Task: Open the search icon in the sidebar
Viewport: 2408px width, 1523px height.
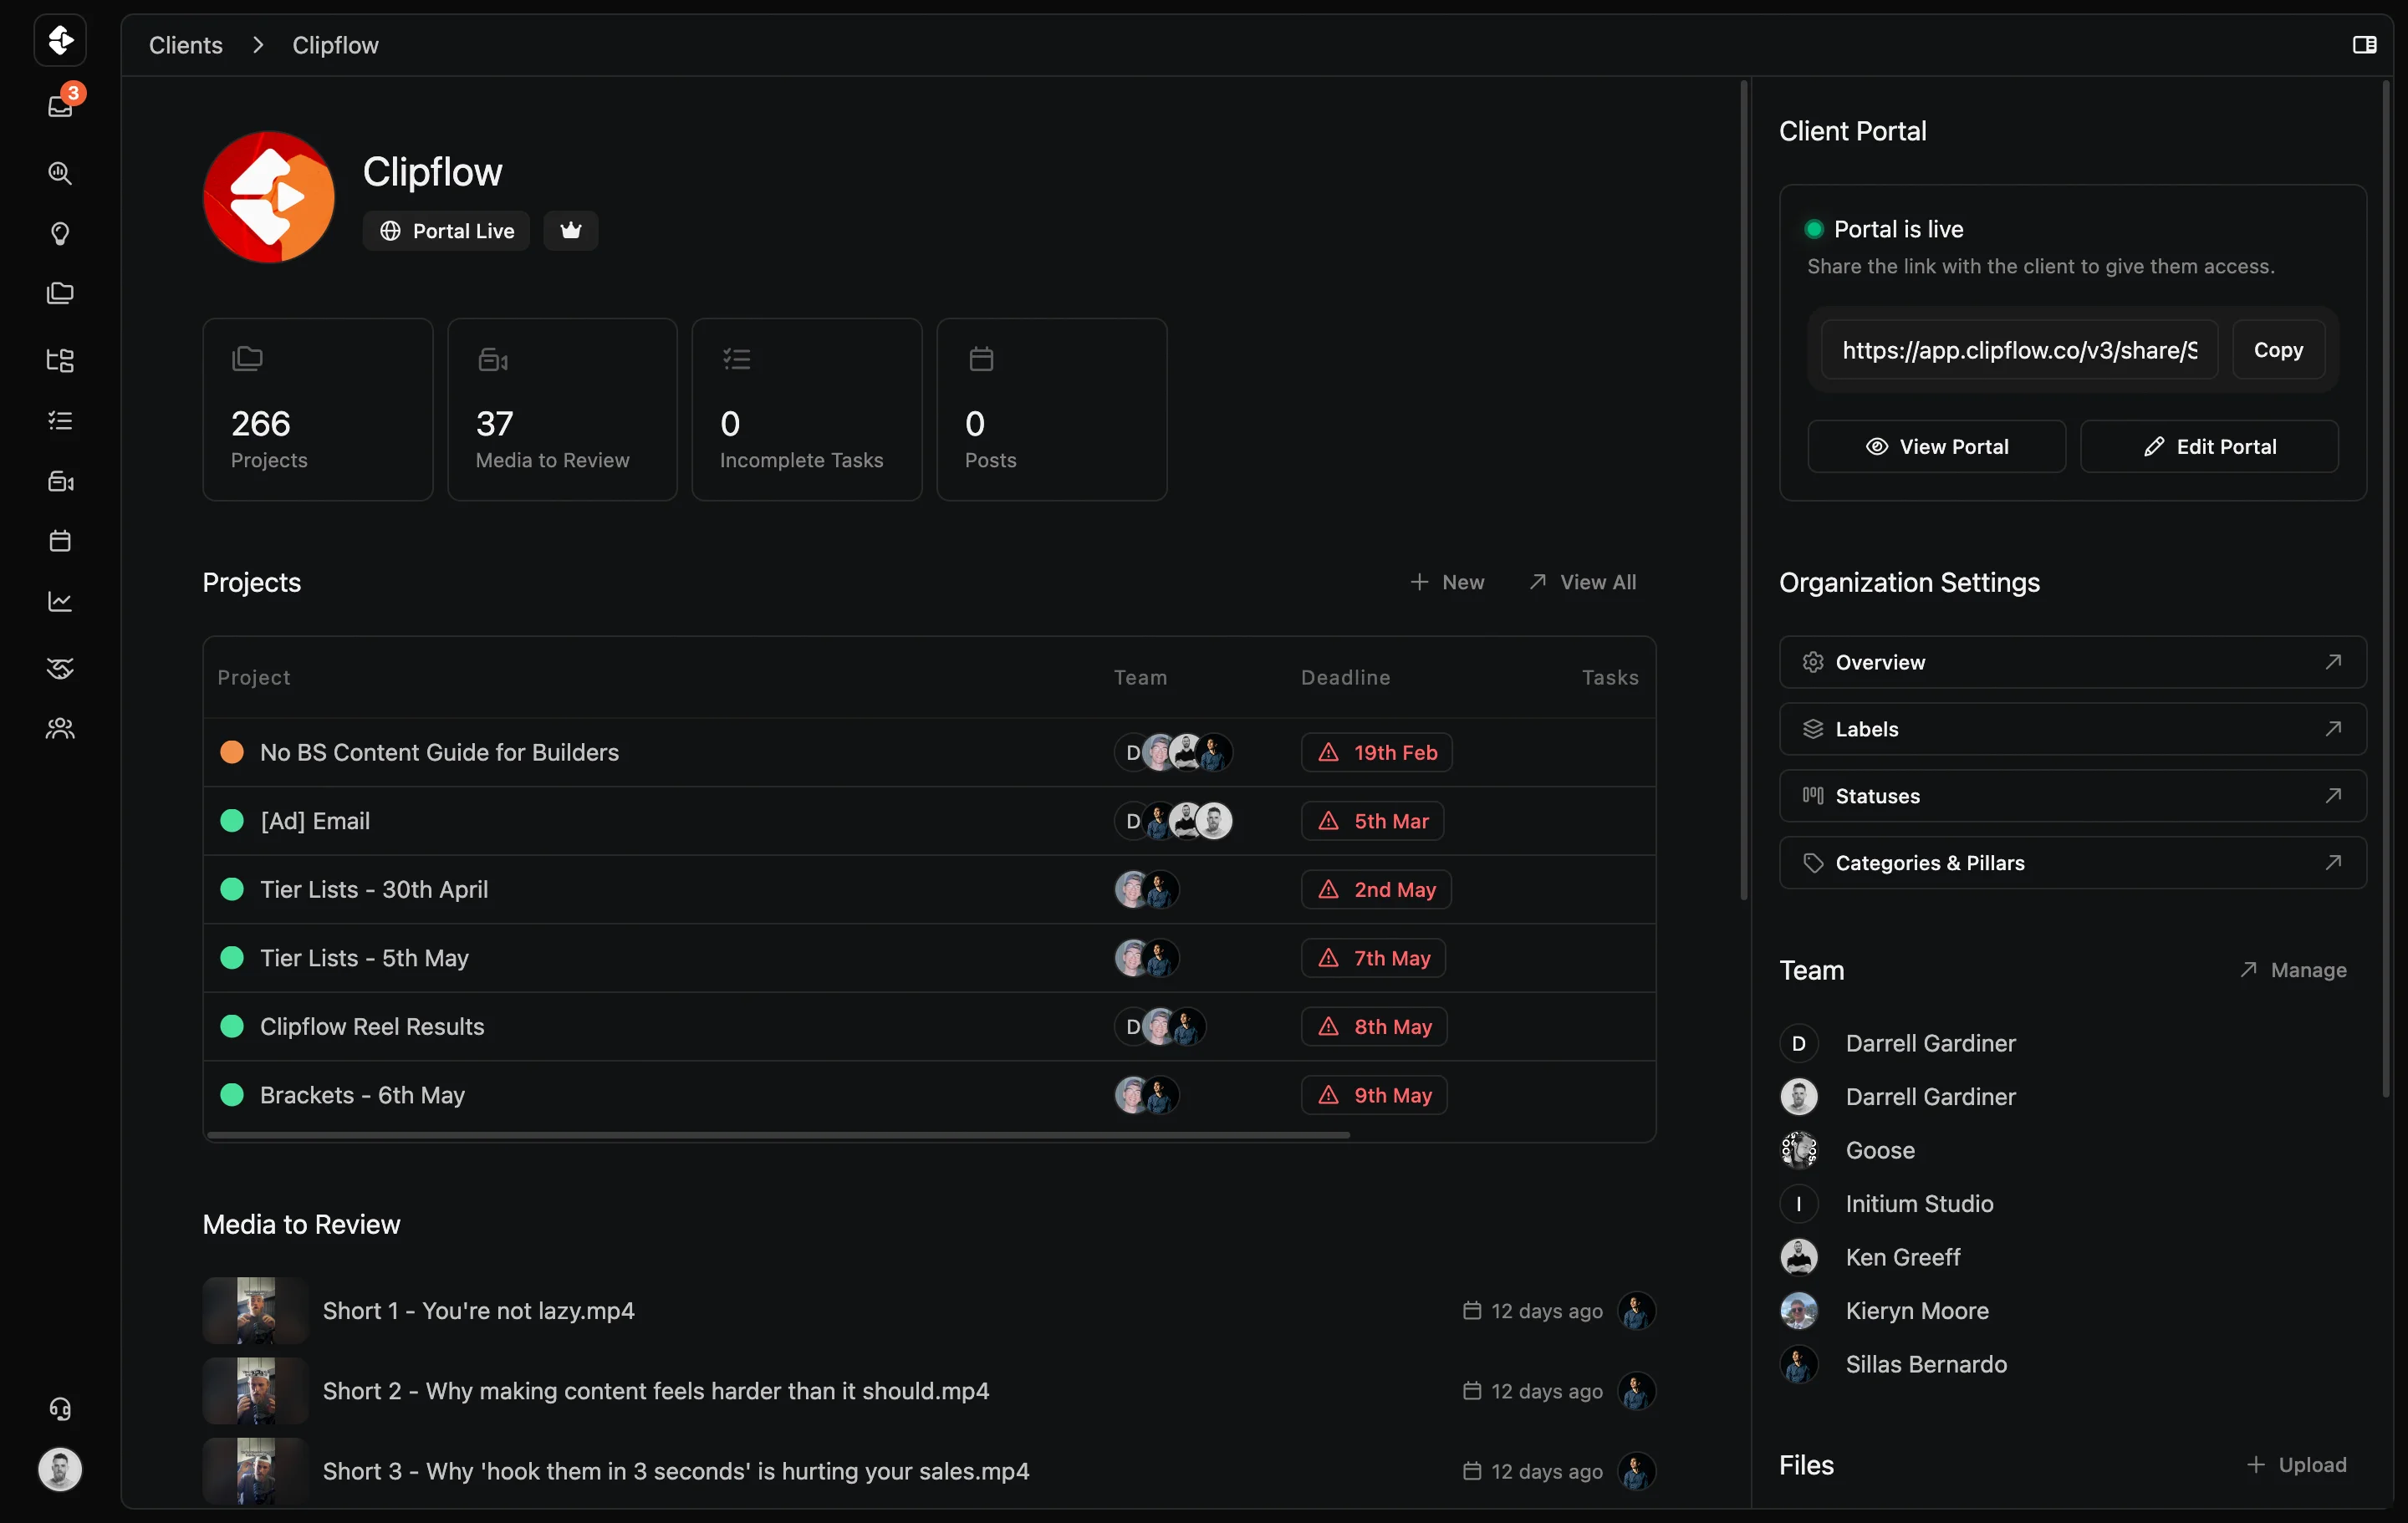Action: pyautogui.click(x=60, y=173)
